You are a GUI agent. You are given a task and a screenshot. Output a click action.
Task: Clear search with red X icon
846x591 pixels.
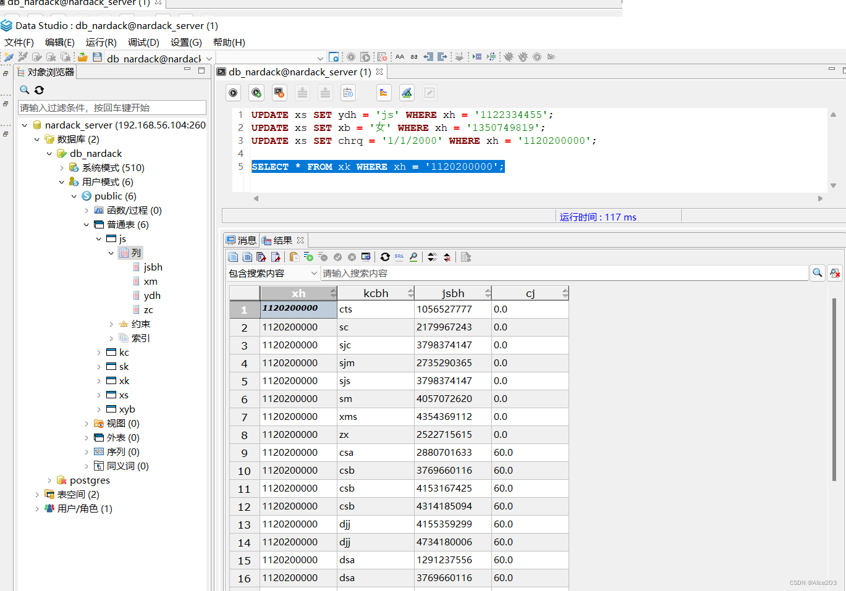[835, 273]
